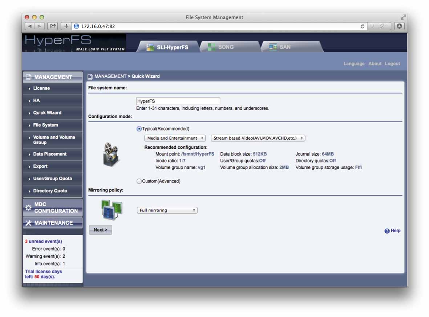The image size is (429, 317).
Task: Switch to the SLI-HyperFS tab
Action: (x=168, y=47)
